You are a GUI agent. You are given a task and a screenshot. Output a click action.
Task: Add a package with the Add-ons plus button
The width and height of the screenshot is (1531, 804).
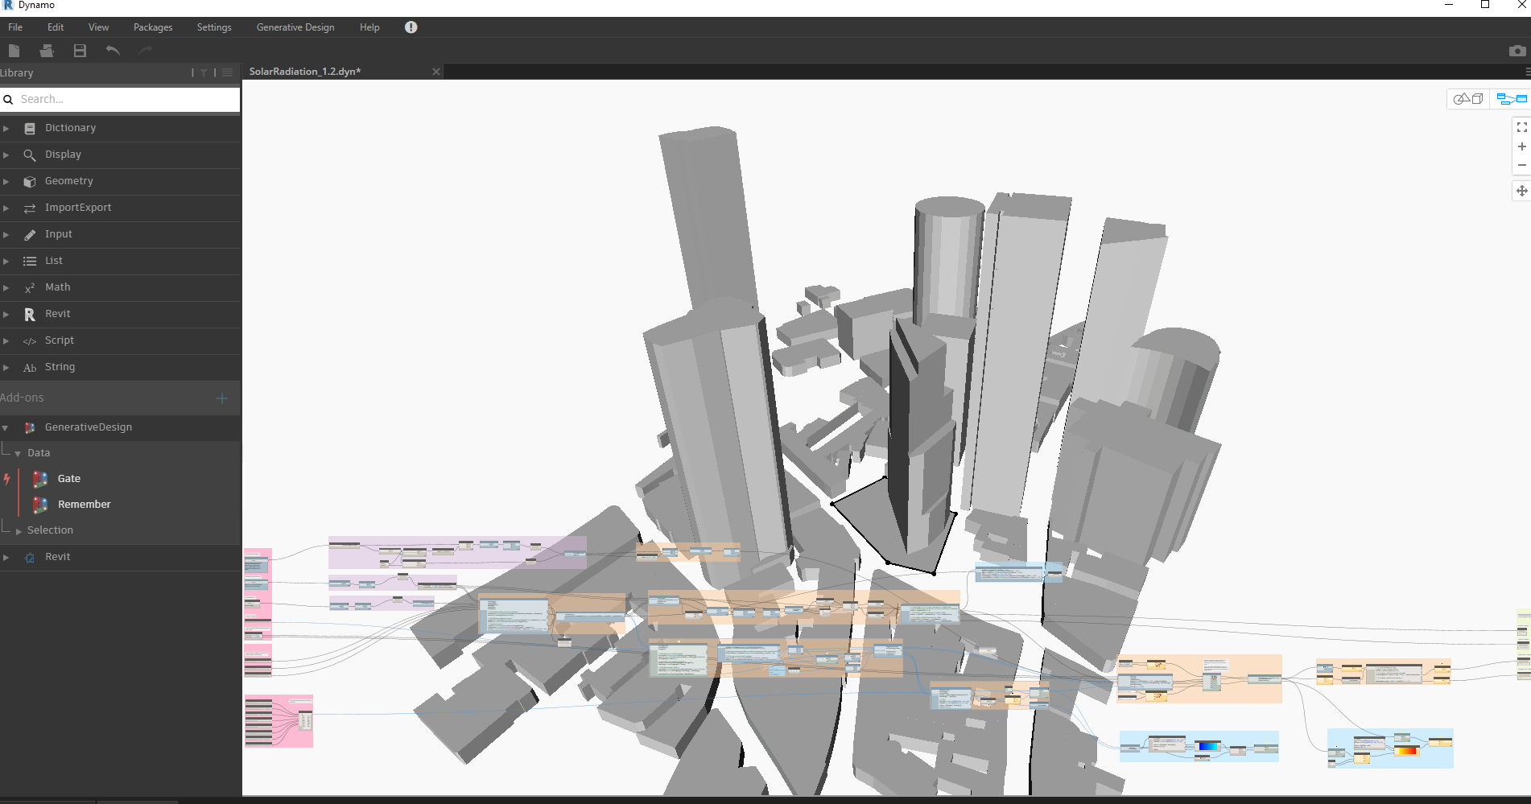tap(222, 398)
